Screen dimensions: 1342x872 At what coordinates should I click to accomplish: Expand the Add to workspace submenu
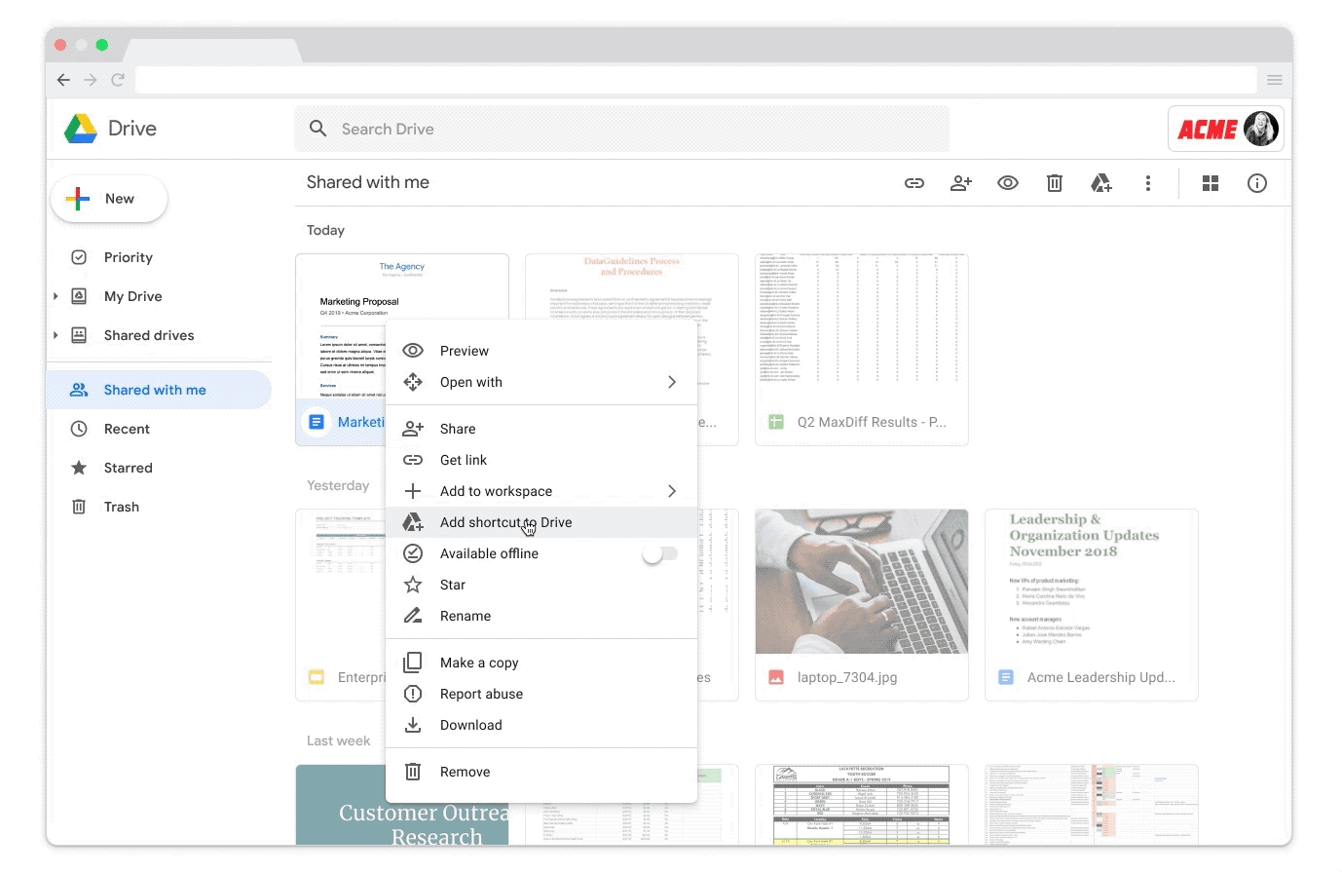[x=671, y=491]
